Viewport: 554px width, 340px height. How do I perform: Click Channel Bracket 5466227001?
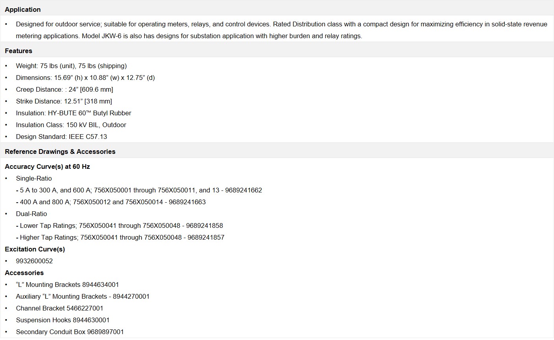tap(59, 308)
